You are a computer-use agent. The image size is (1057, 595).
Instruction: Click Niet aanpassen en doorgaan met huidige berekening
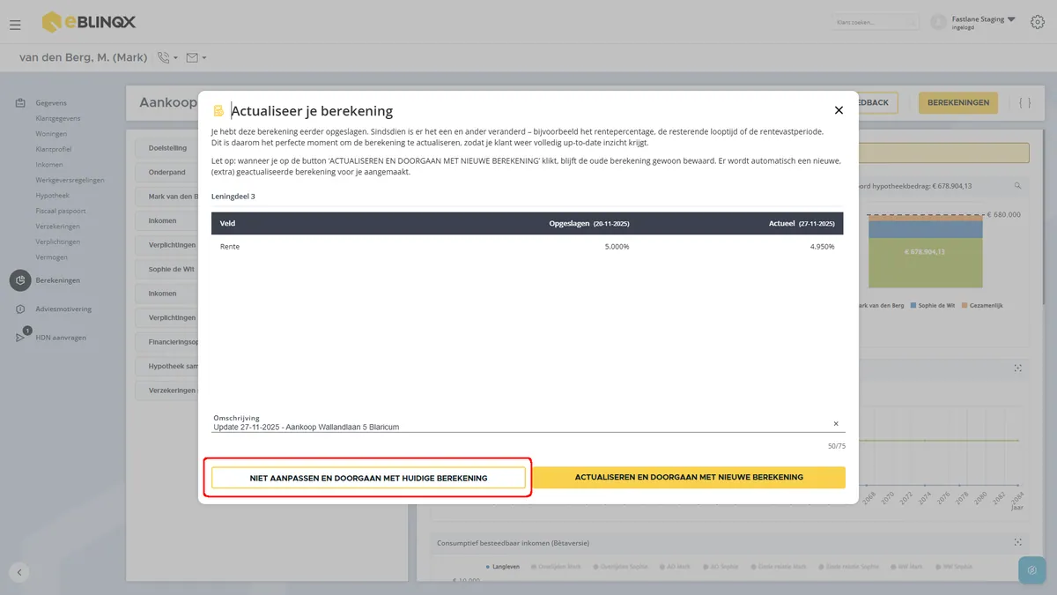click(368, 478)
